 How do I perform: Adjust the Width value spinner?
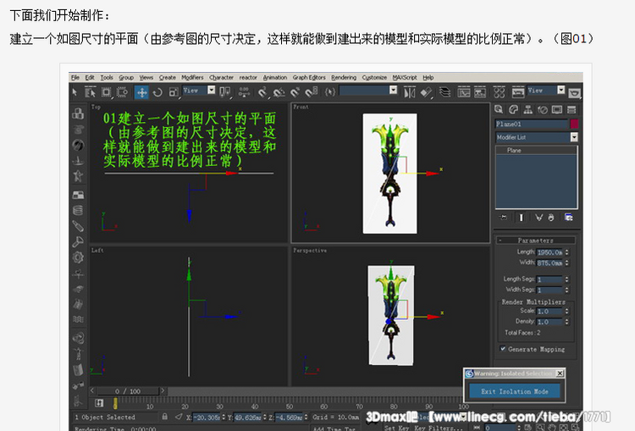point(567,262)
